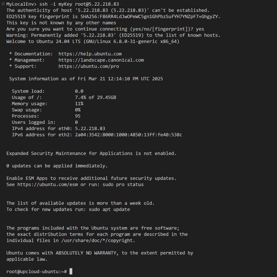Viewport: 277px width, 277px height.
Task: Click the Memory usage 11% value
Action: coord(79,104)
